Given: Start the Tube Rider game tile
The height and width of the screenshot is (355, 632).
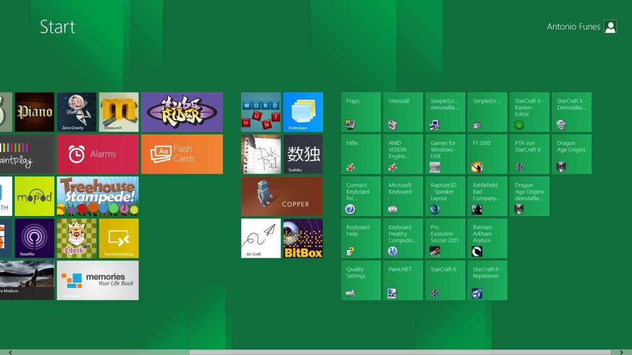Looking at the screenshot, I should tap(182, 112).
